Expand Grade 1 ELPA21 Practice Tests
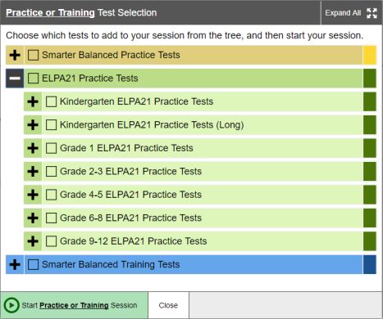 tap(33, 148)
